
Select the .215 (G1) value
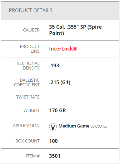(x=60, y=83)
